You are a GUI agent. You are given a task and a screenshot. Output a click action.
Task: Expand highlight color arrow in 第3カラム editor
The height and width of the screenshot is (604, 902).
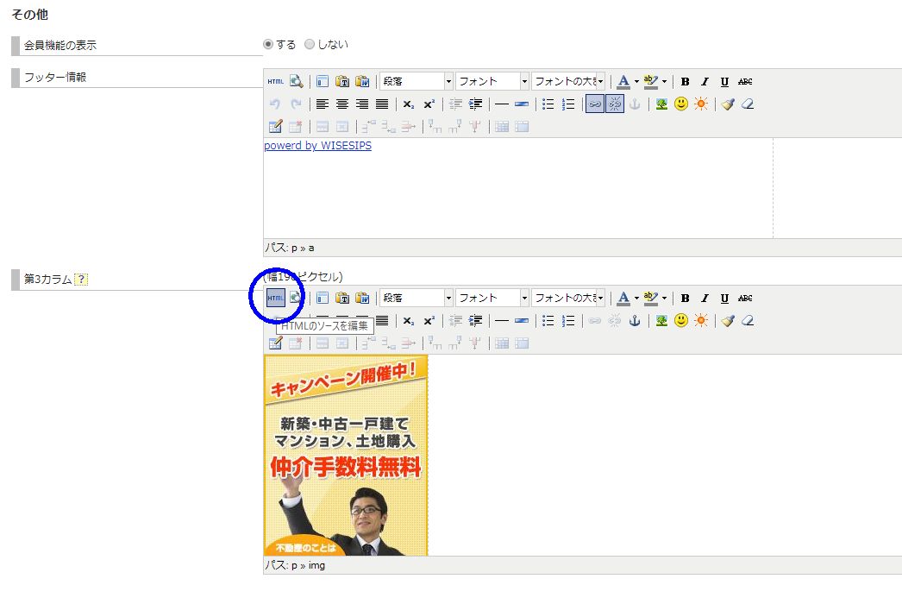coord(664,299)
